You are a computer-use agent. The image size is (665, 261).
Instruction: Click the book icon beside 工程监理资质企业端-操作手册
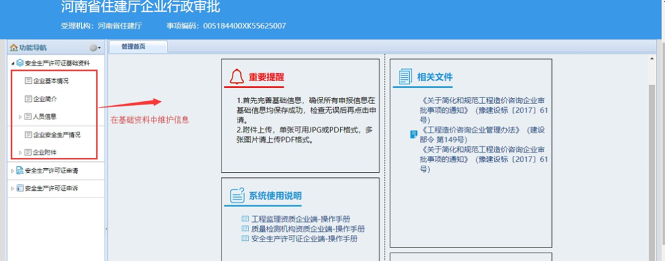click(245, 219)
